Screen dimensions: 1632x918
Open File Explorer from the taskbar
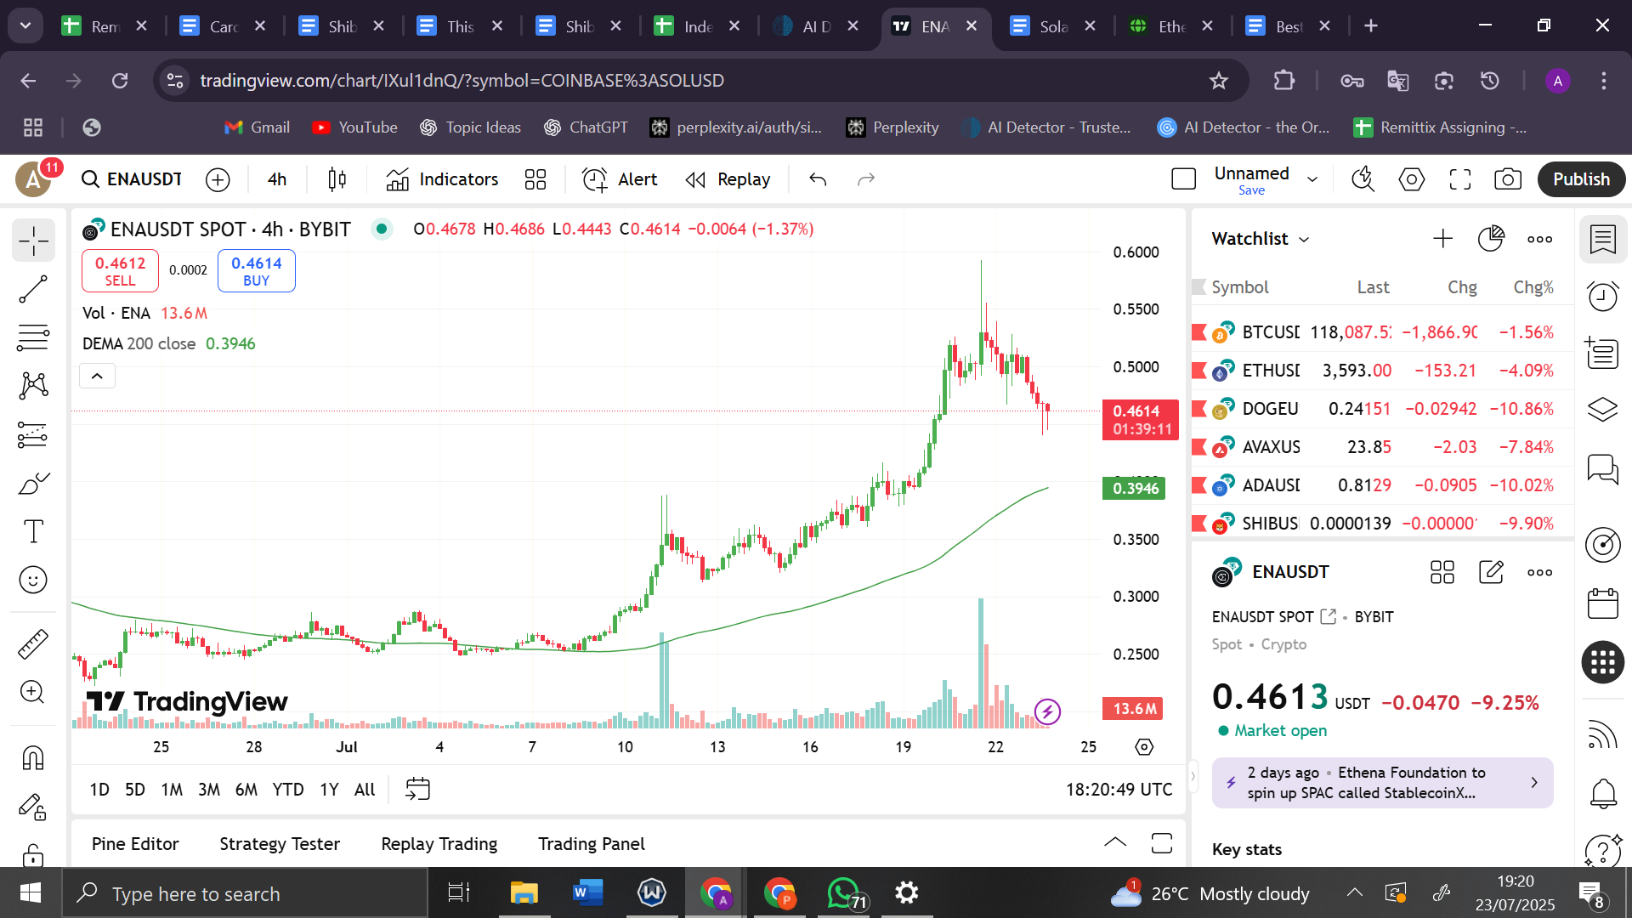coord(524,893)
